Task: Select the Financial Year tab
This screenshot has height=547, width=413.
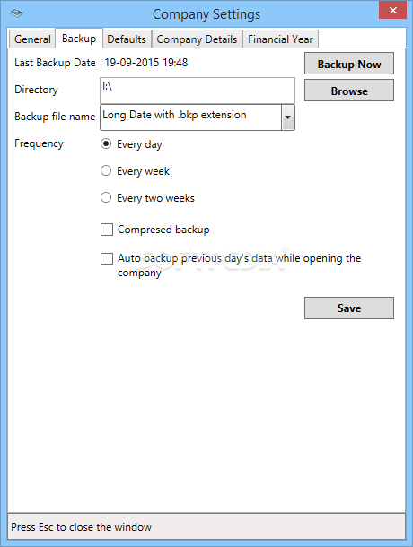Action: click(280, 39)
